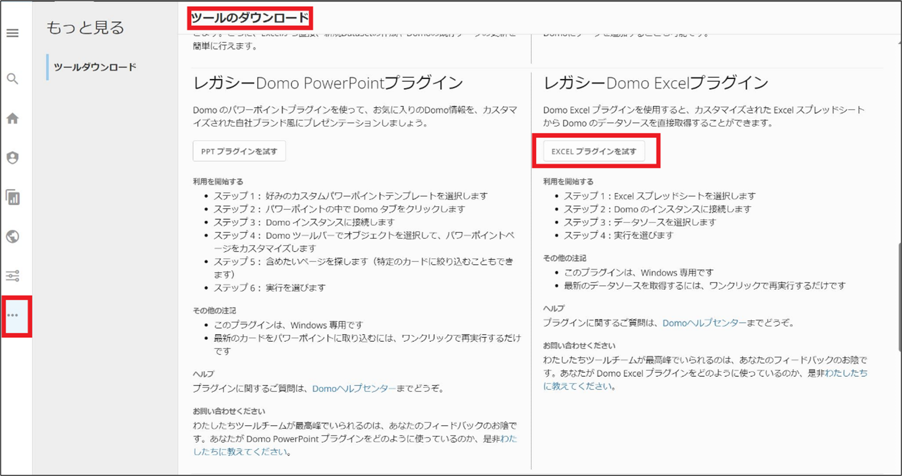Click Excel step 1 スプレッドシートを選択します
902x476 pixels.
click(x=660, y=196)
